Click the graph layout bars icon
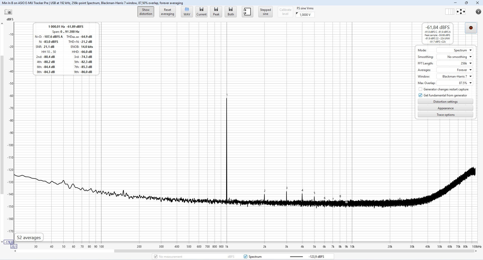Image resolution: width=483 pixels, height=260 pixels. point(450,12)
